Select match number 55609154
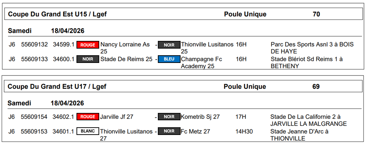Screen dimensions: 366x143 [x=34, y=117]
